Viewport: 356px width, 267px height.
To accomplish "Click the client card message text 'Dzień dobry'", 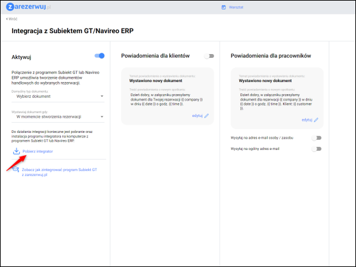I will coord(166,99).
